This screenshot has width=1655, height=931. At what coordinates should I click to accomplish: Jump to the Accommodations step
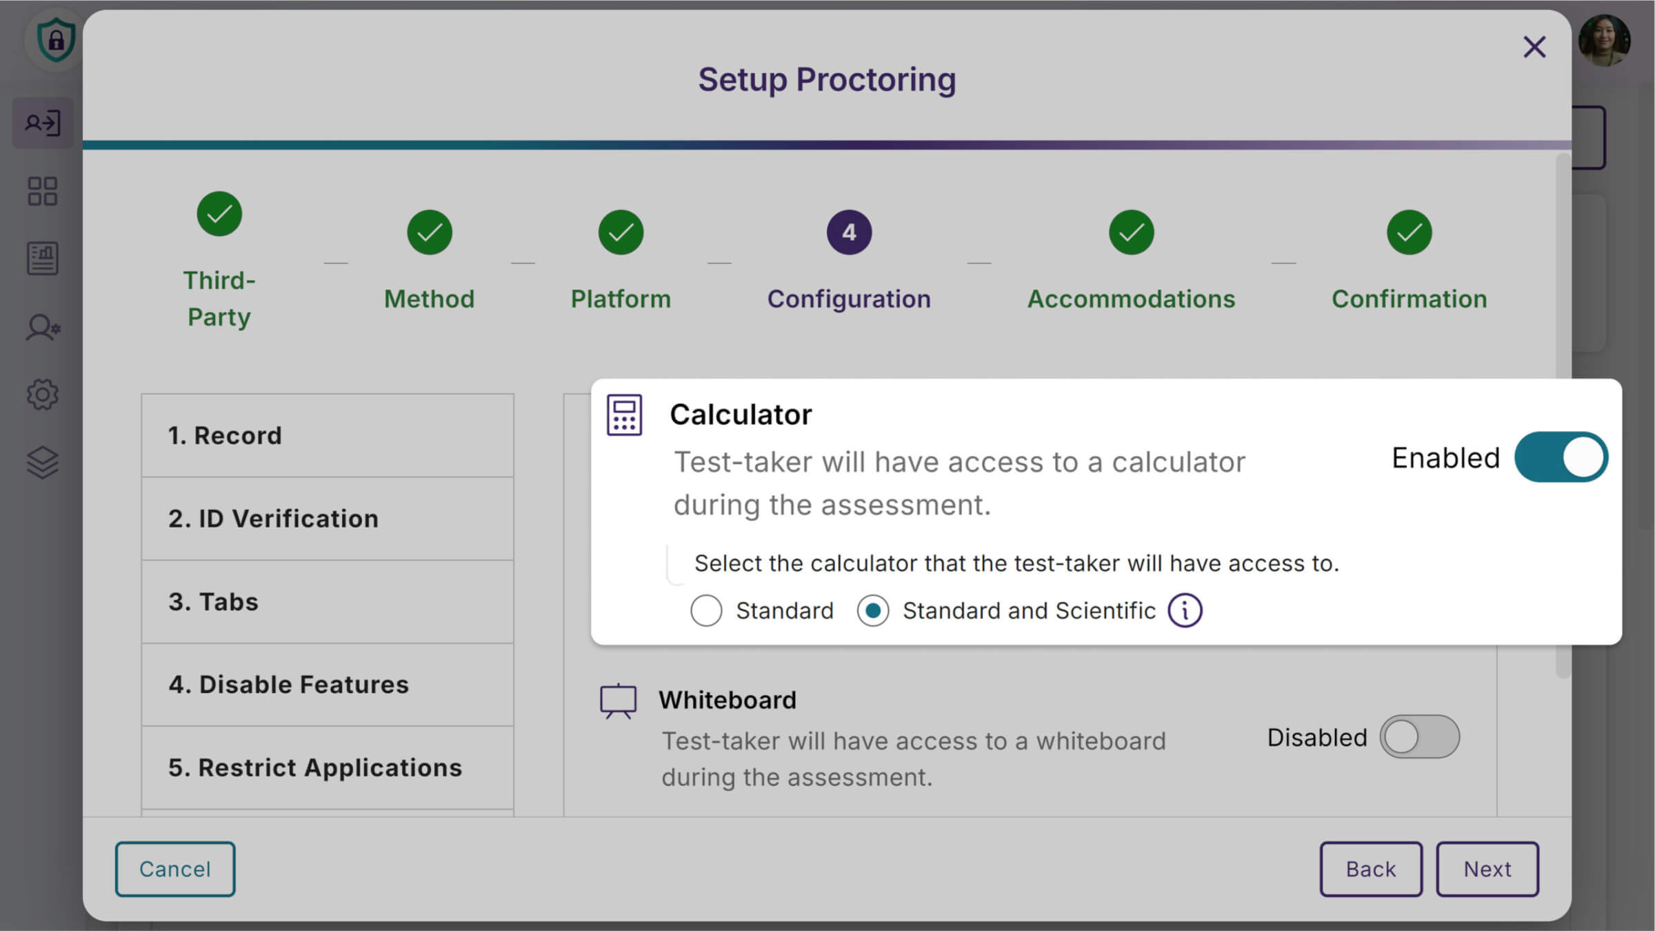[x=1131, y=233]
